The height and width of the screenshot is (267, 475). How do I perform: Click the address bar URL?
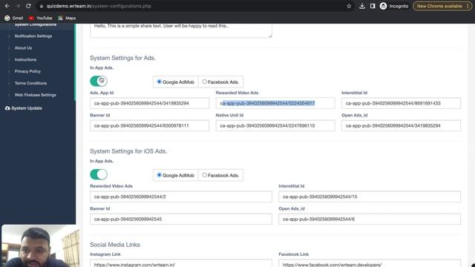coord(99,6)
